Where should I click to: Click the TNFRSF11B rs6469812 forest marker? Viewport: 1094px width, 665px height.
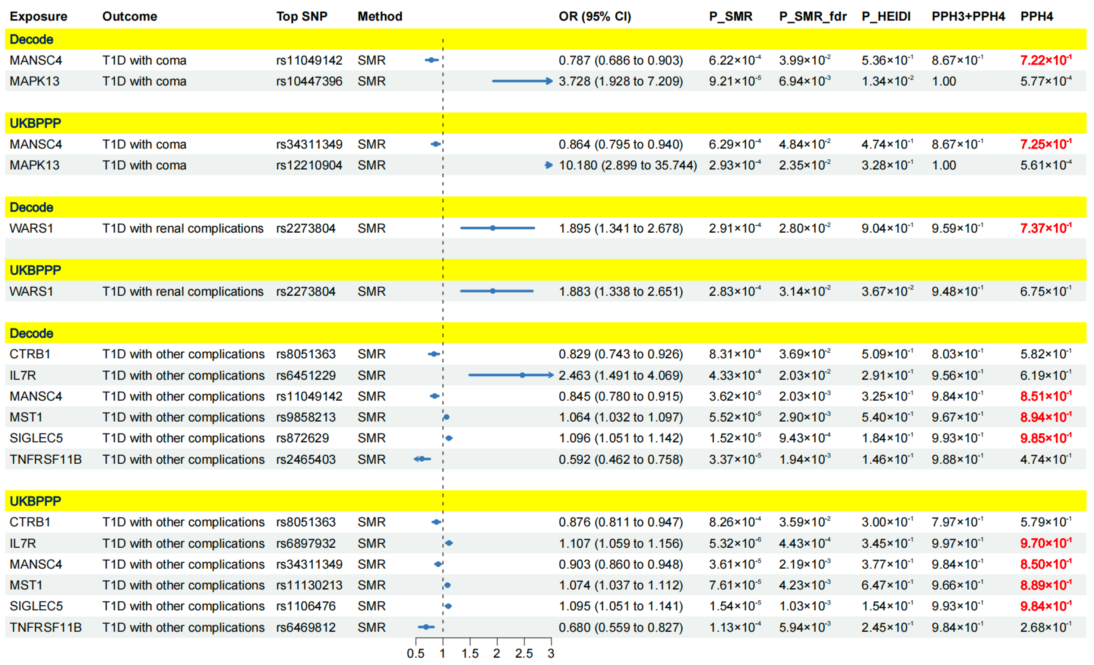click(x=426, y=627)
